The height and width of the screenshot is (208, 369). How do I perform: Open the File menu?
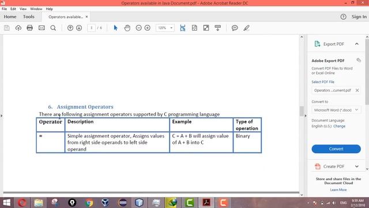point(4,9)
